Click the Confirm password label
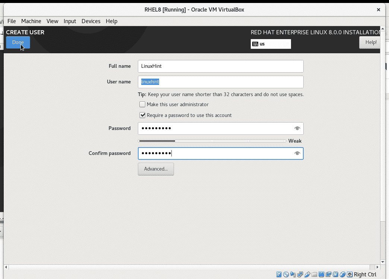Screen dimensions: 389x279 coord(110,153)
